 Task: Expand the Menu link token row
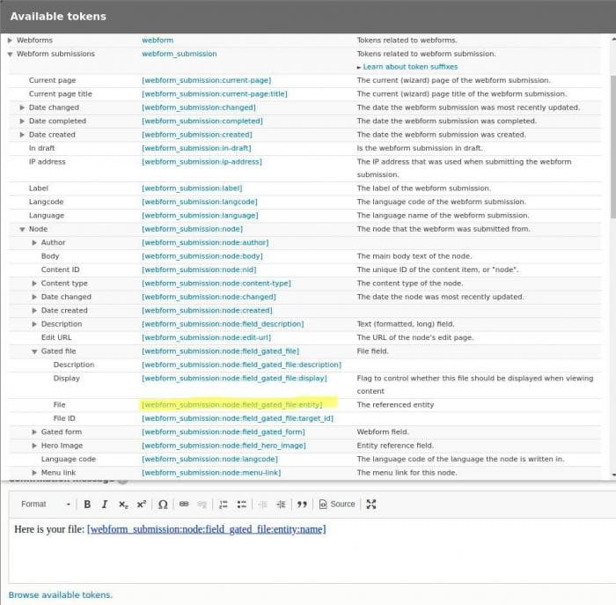pyautogui.click(x=34, y=473)
